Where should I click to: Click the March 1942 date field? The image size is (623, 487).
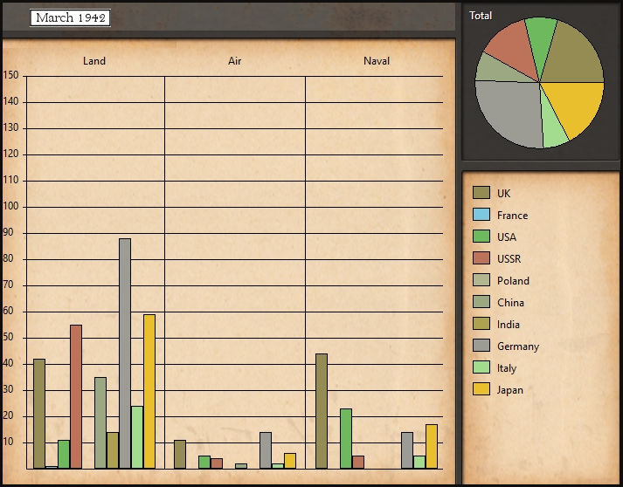point(70,17)
